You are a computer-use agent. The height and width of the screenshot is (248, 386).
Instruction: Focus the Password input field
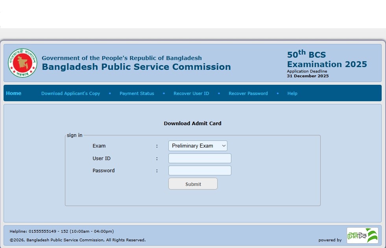pos(199,170)
